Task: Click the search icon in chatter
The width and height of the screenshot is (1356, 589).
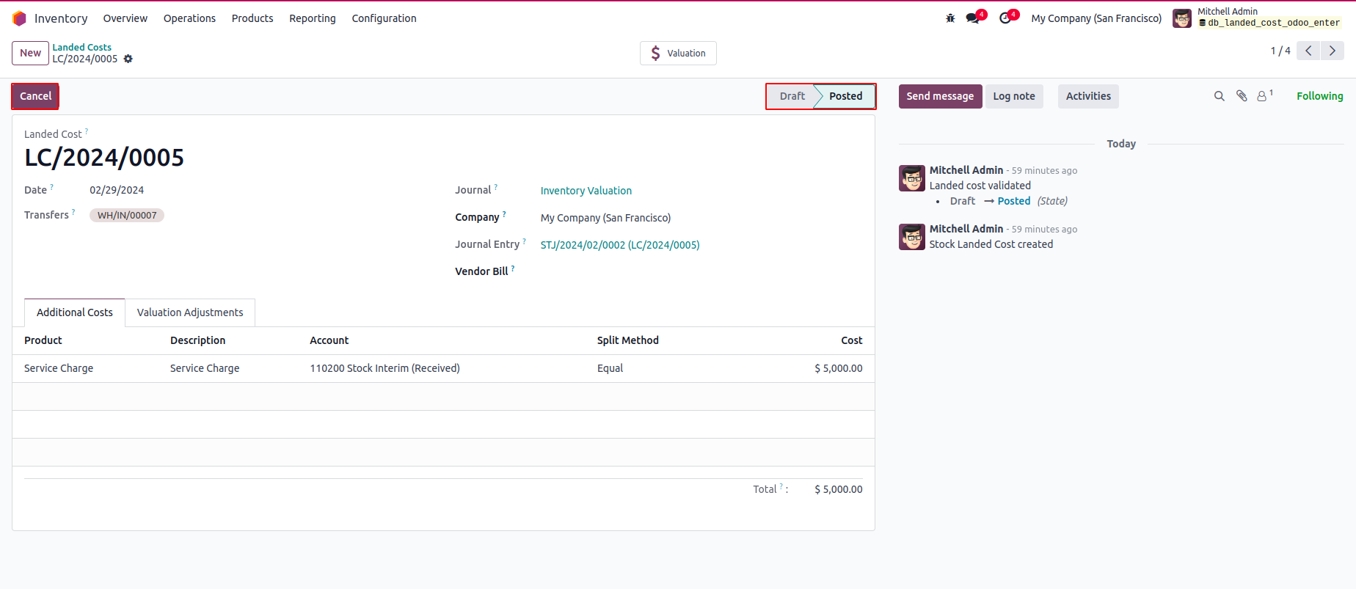Action: pyautogui.click(x=1220, y=96)
